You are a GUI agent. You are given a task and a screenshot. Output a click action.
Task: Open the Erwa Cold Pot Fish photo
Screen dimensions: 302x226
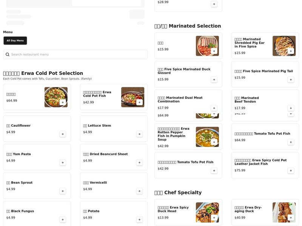pos(132,97)
